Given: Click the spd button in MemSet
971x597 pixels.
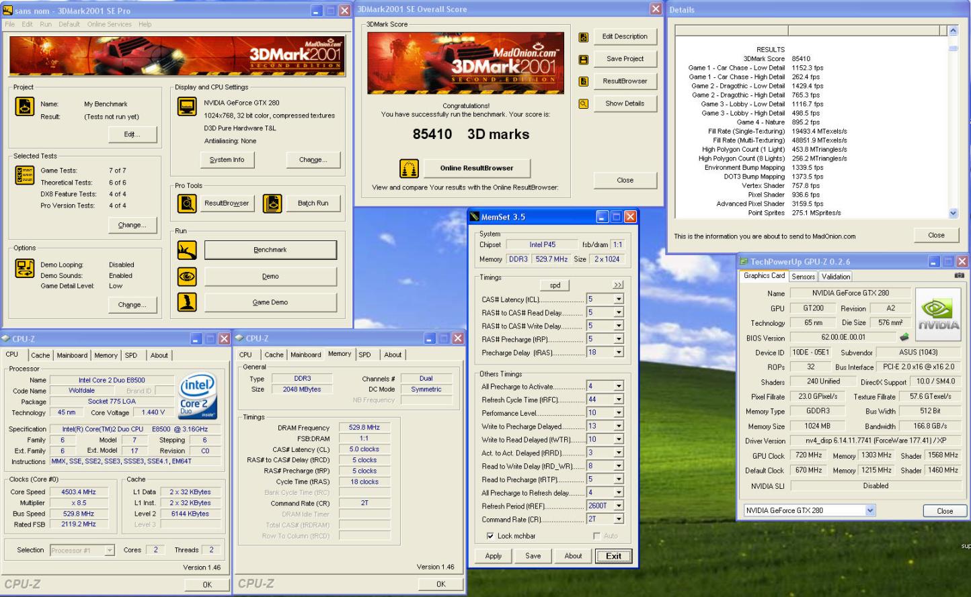Looking at the screenshot, I should (x=555, y=285).
